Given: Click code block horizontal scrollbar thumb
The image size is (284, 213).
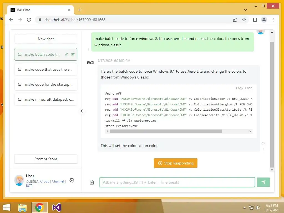Looking at the screenshot, I should click(166, 131).
